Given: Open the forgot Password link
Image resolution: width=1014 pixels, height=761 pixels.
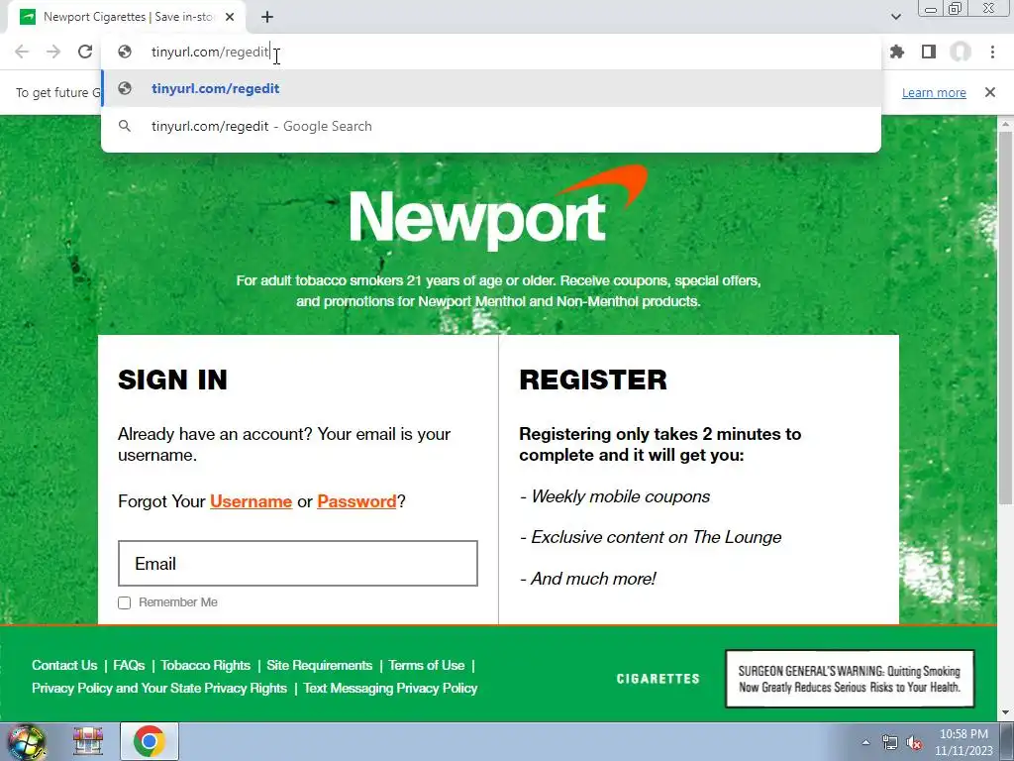Looking at the screenshot, I should point(356,501).
